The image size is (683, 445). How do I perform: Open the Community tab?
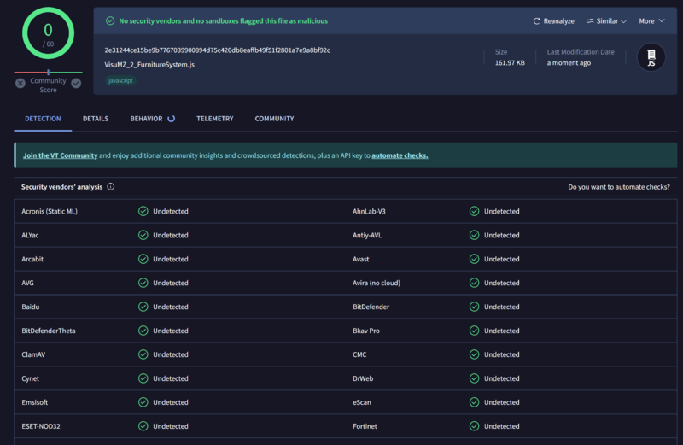[274, 119]
